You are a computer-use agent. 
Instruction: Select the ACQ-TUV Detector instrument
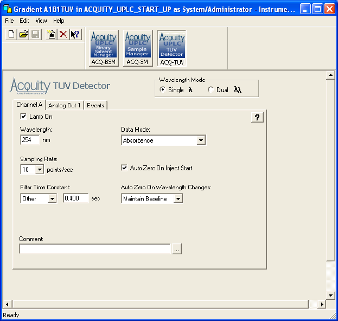[x=172, y=48]
